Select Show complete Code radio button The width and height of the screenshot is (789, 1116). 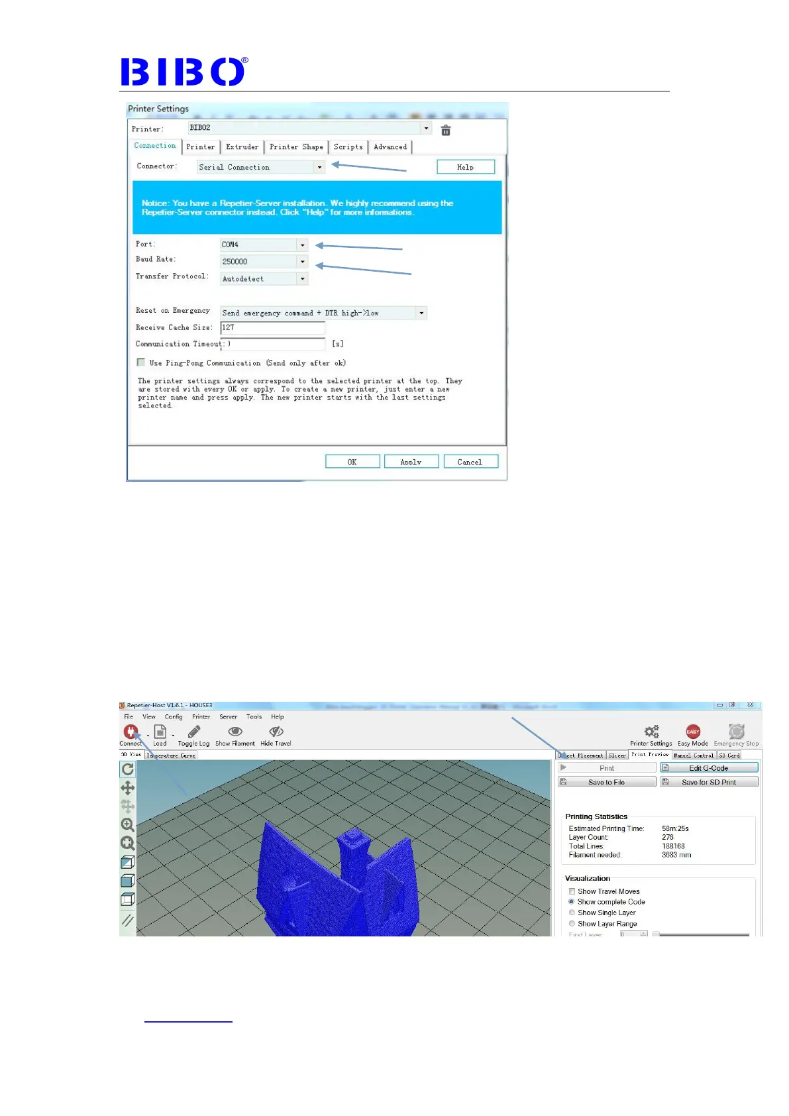(572, 902)
